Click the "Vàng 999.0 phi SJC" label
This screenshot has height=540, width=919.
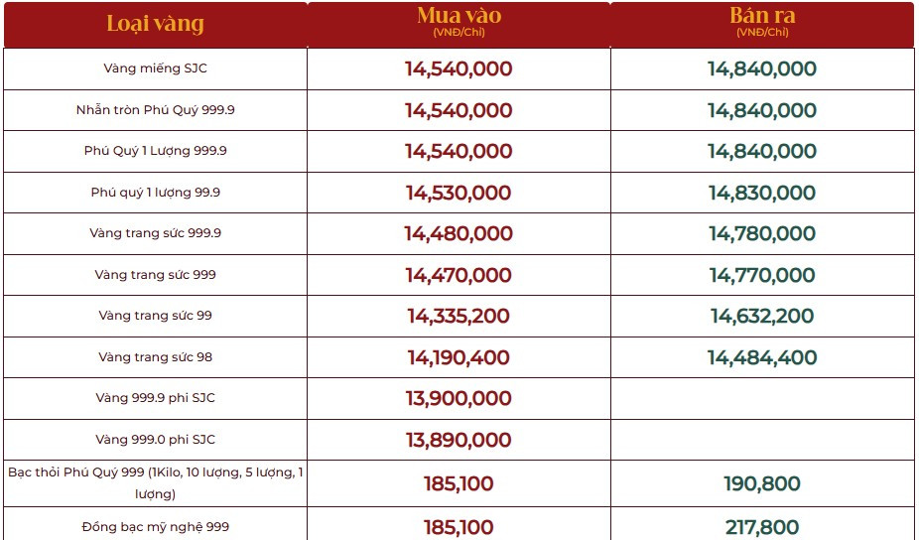[155, 440]
